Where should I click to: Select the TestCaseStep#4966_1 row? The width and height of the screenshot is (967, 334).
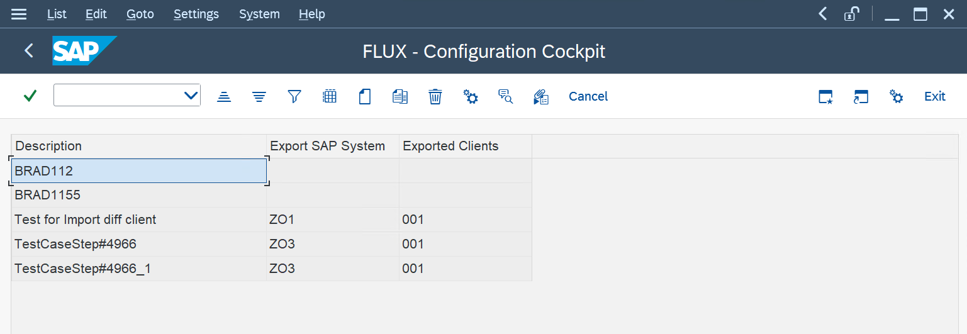tap(82, 269)
